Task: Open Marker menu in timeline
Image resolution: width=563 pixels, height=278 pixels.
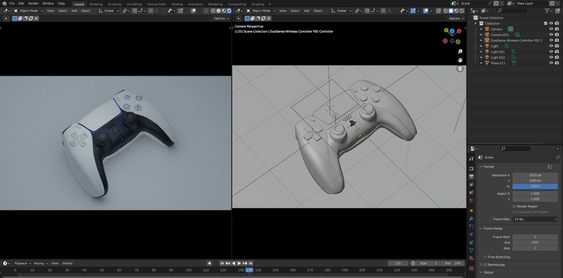Action: [68, 263]
